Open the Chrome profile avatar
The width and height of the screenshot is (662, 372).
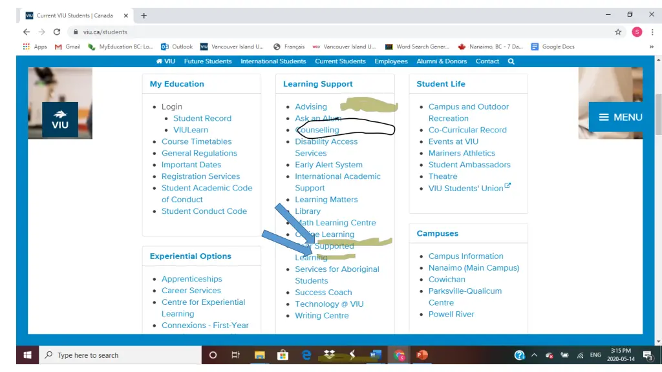point(637,32)
